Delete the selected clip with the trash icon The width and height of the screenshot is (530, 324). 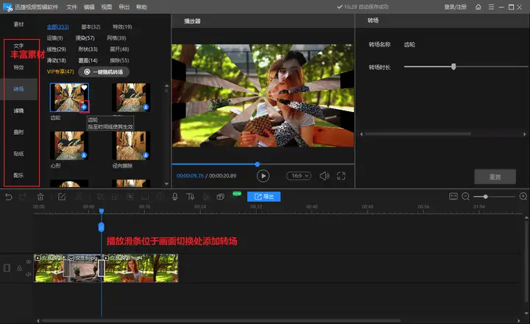point(40,197)
